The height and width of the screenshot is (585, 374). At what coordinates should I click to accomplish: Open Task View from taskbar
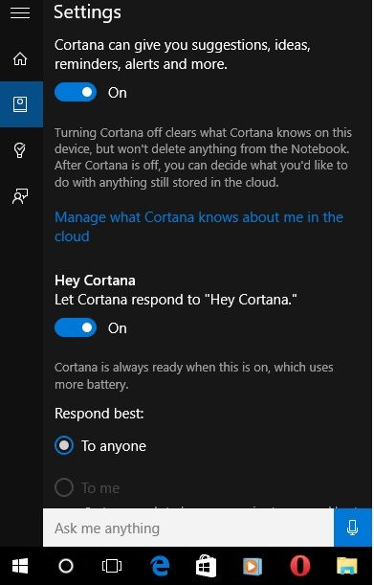(112, 566)
